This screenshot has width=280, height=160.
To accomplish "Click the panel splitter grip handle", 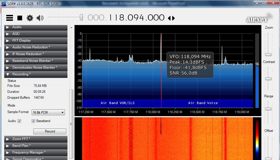I will (x=71, y=124).
